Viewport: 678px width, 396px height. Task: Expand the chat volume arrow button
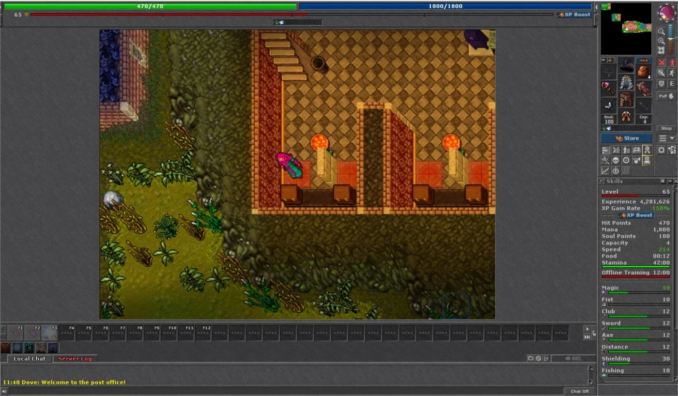pos(4,391)
